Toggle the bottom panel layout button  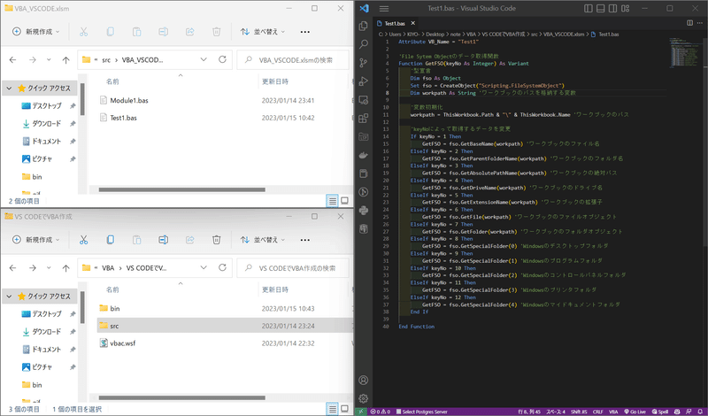[x=601, y=8]
